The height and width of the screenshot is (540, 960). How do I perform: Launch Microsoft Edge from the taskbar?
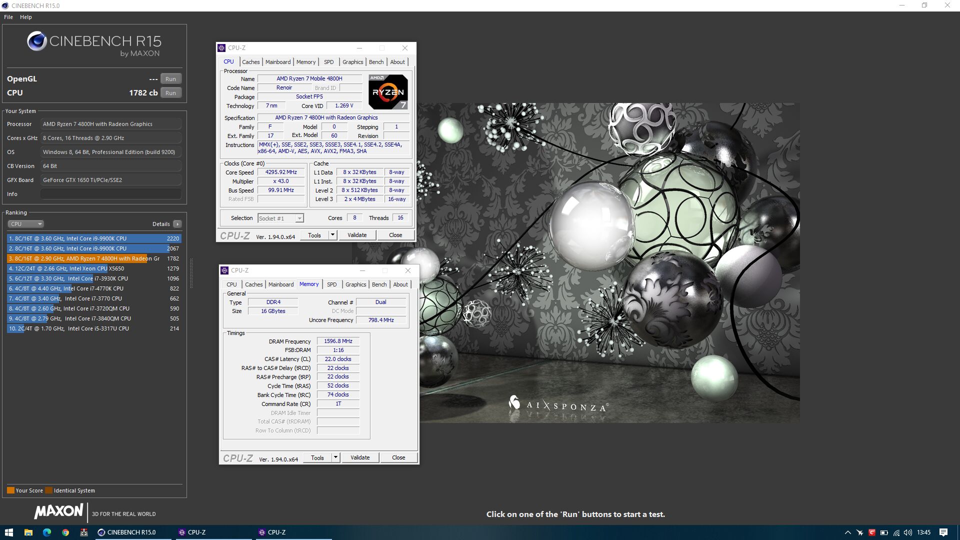(x=47, y=532)
